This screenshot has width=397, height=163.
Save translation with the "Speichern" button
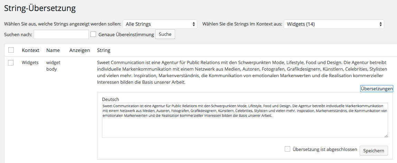click(x=374, y=151)
